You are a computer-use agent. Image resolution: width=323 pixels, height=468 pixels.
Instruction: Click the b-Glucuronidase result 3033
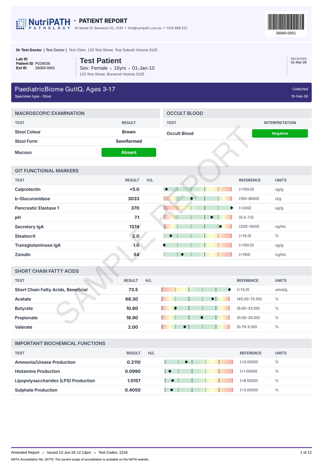pos(134,199)
